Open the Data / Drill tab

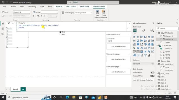[71, 7]
